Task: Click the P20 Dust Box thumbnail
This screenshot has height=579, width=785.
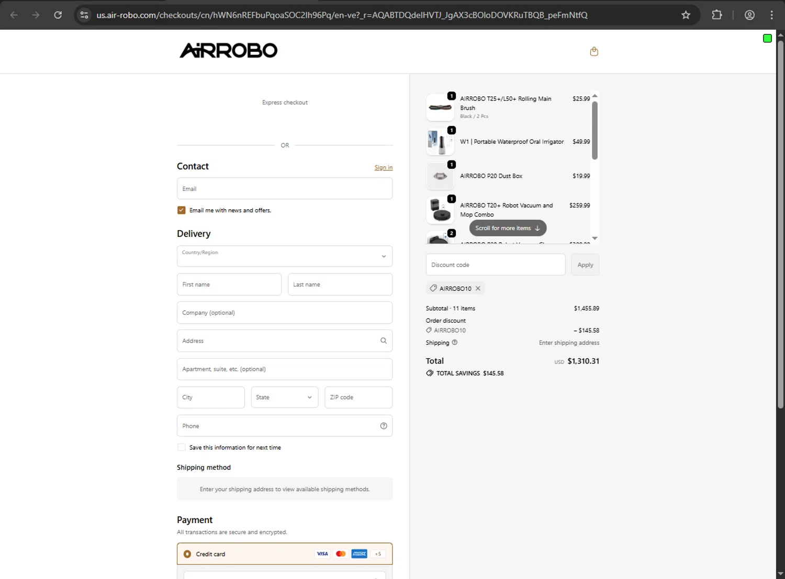Action: (440, 176)
